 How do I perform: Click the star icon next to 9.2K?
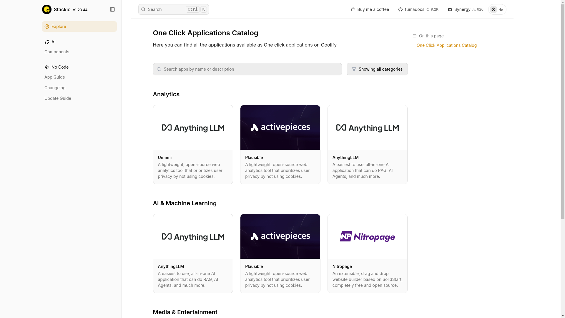pyautogui.click(x=428, y=9)
